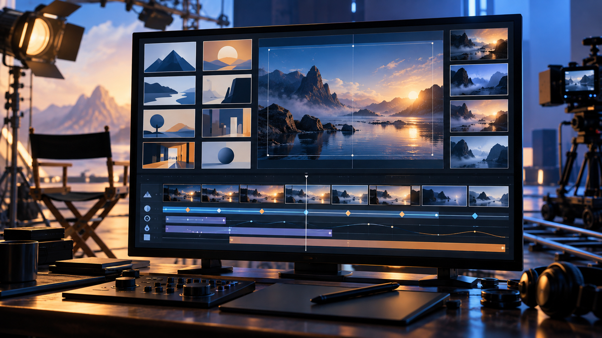Viewport: 602px width, 338px height.
Task: Select the last clip on the timeline
Action: [489, 196]
